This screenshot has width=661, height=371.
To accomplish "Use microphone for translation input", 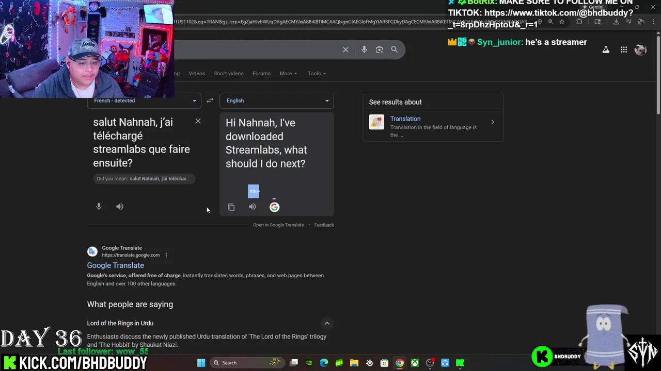I will [99, 207].
